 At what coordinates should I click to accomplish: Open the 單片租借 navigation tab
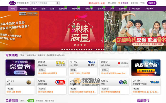click(x=136, y=9)
